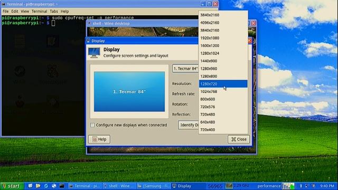
Task: Open the file manager folder icon in taskbar
Action: coord(38,186)
